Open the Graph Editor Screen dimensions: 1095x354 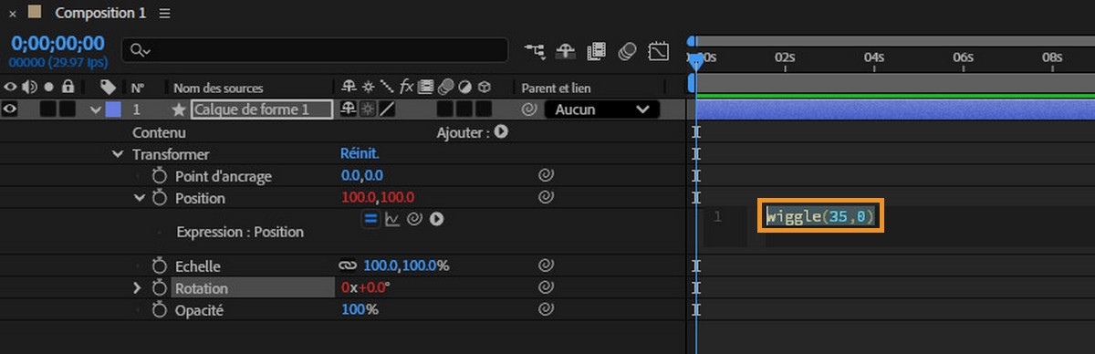coord(659,50)
